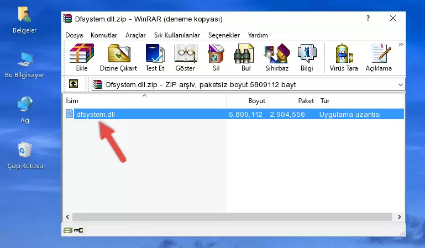Image resolution: width=425 pixels, height=248 pixels.
Task: Expand the toolbar overflow chevron
Action: click(x=401, y=44)
